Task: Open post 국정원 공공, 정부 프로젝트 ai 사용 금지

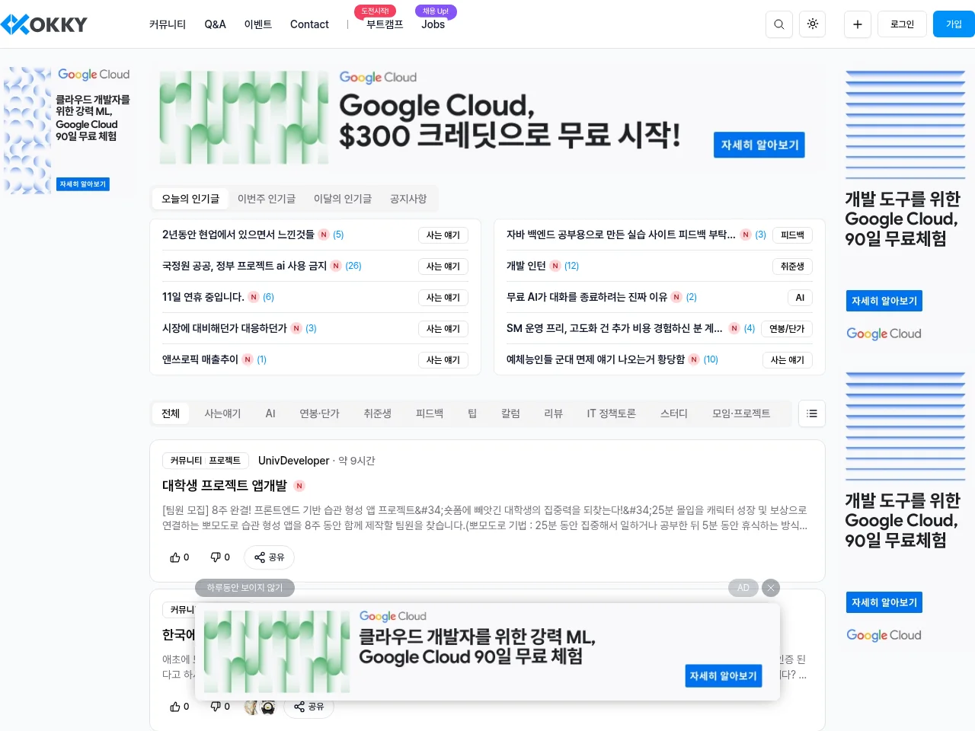Action: click(245, 266)
